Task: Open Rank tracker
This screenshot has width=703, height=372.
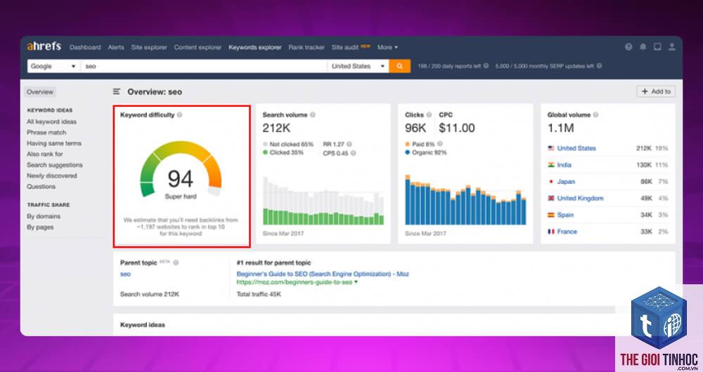Action: [x=307, y=47]
